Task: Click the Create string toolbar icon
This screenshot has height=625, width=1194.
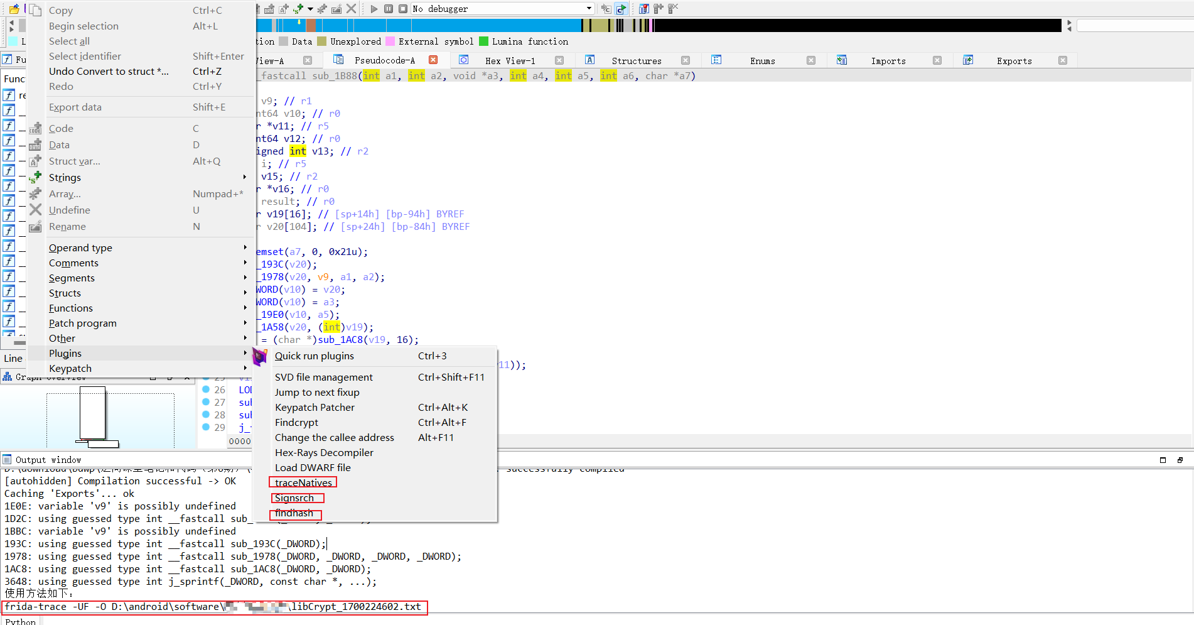Action: 298,9
